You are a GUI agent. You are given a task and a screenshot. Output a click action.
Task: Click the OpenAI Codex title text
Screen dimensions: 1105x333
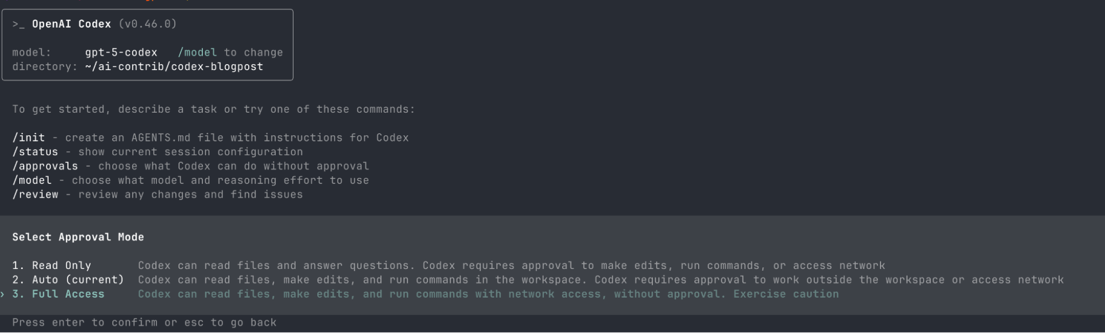[71, 24]
